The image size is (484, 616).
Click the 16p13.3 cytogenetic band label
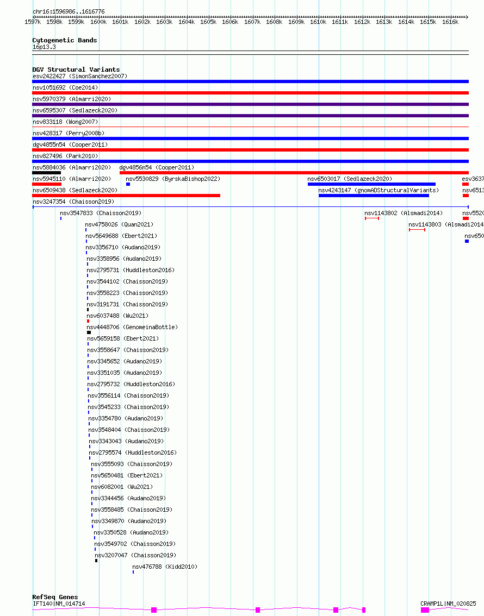click(44, 47)
